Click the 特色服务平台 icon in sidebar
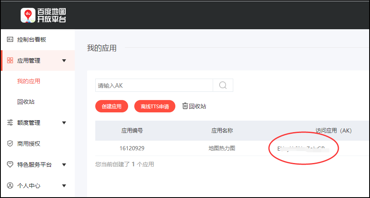The width and height of the screenshot is (370, 198). 10,165
